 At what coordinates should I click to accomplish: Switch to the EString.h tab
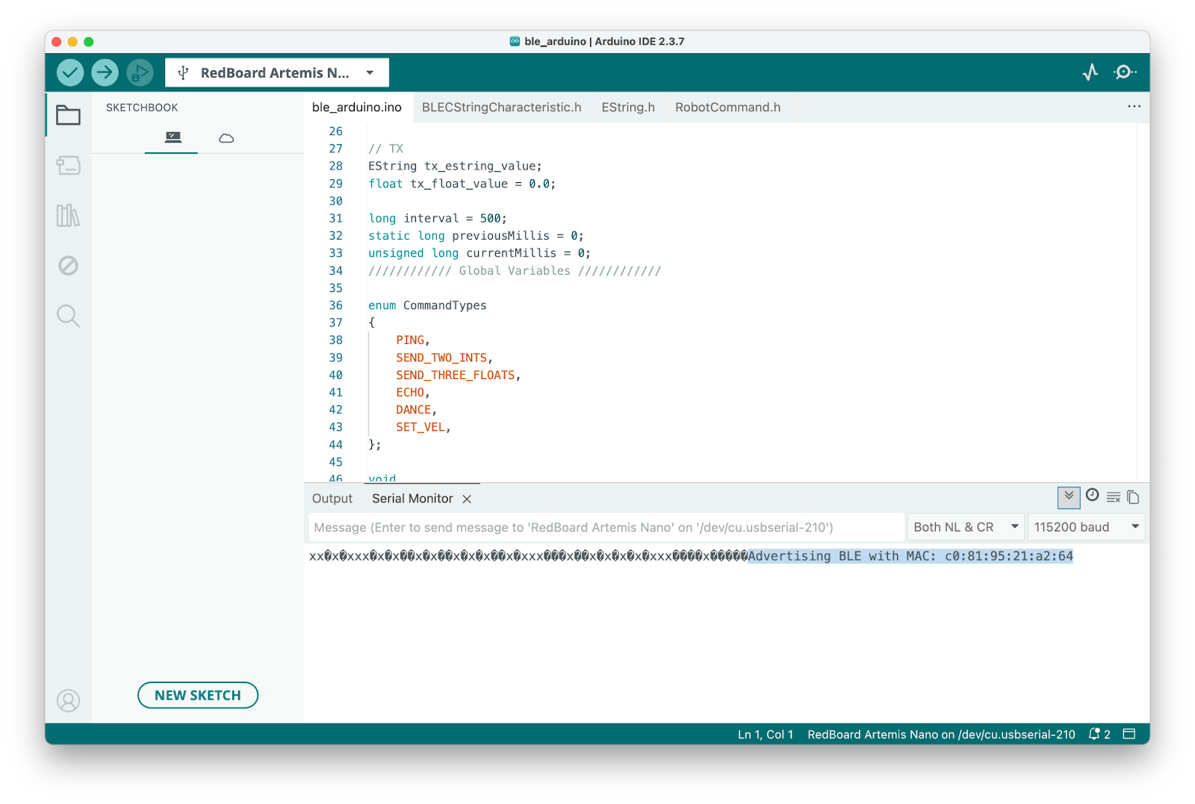coord(627,107)
